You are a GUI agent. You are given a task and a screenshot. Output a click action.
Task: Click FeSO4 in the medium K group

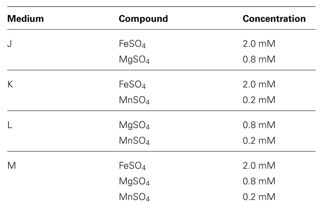click(x=132, y=85)
